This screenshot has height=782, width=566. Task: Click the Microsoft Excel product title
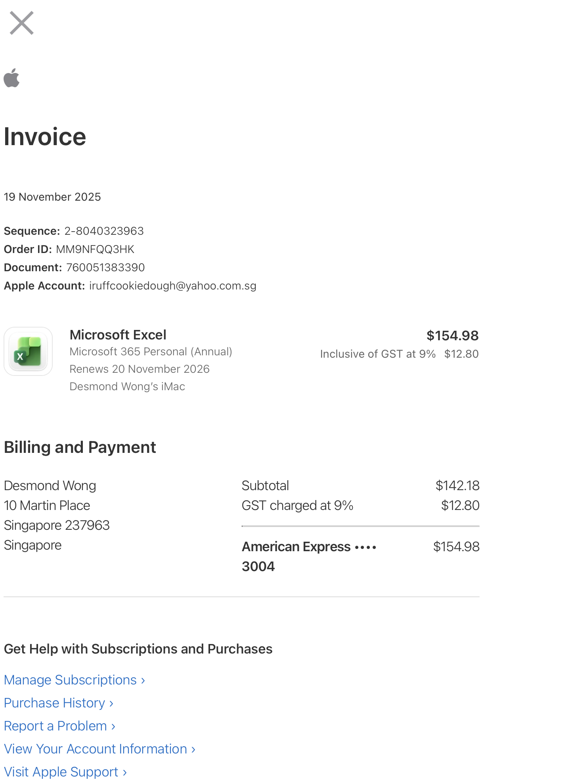(x=118, y=335)
